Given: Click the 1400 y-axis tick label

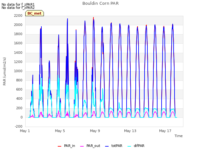Looking at the screenshot, I should click(18, 53).
